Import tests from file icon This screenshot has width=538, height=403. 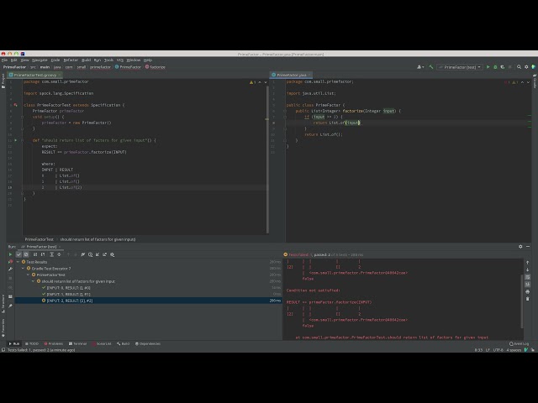pos(98,254)
